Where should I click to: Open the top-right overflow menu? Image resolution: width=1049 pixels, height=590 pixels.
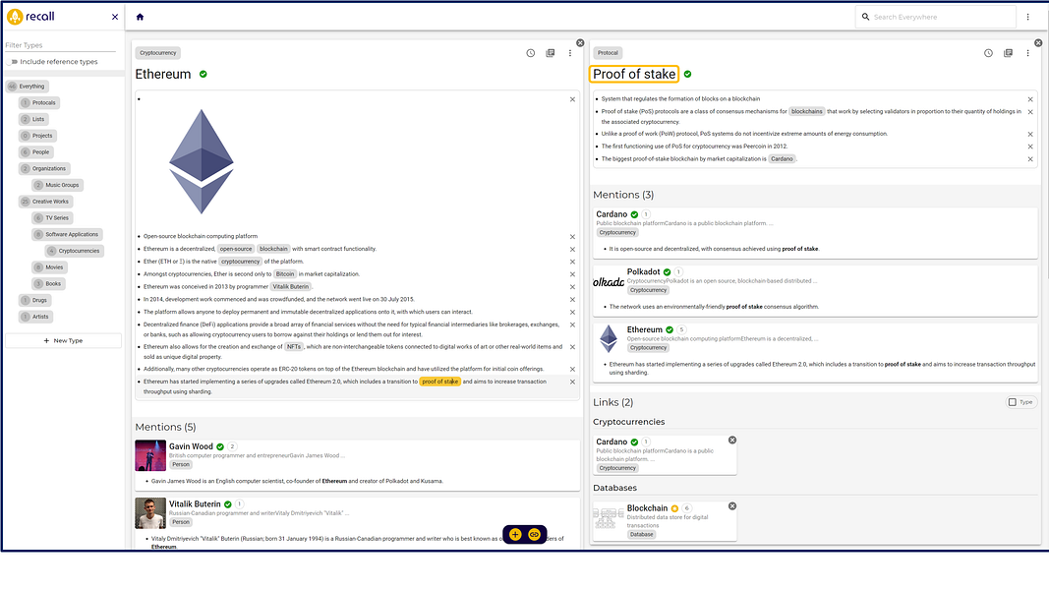tap(1028, 17)
